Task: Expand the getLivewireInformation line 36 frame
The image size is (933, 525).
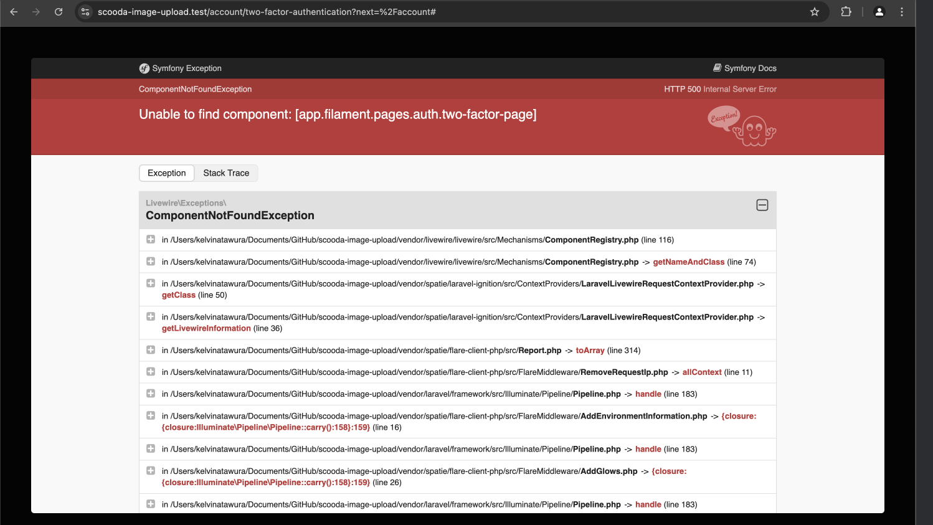Action: [x=151, y=316]
